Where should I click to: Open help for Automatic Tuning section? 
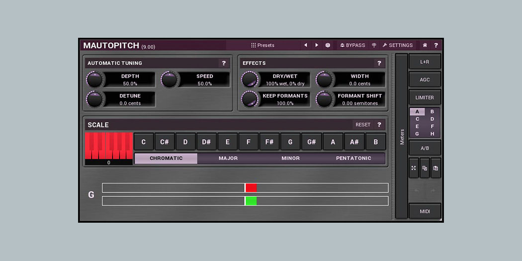[x=224, y=63]
